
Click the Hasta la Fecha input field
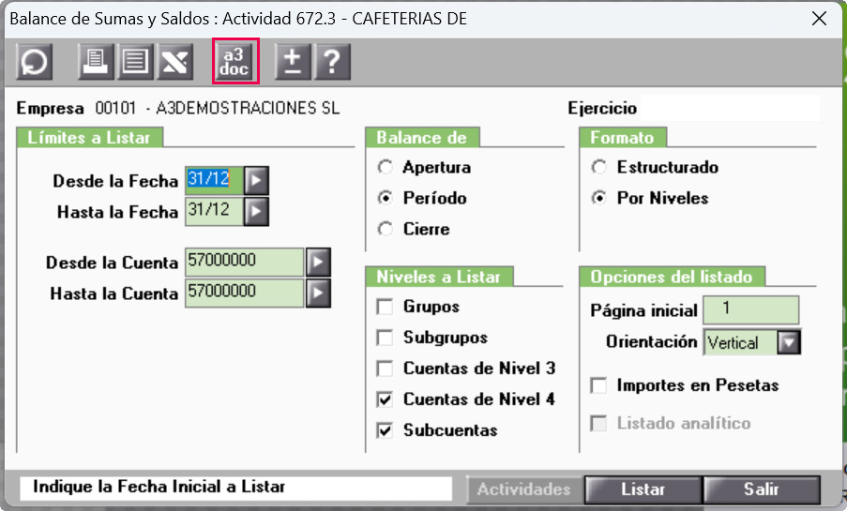pyautogui.click(x=215, y=211)
